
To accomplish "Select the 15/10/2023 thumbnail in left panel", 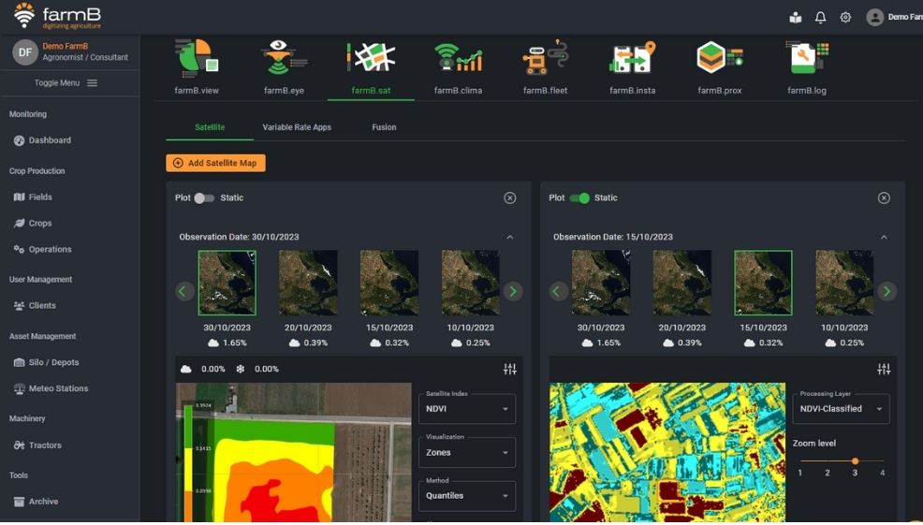I will pyautogui.click(x=389, y=283).
